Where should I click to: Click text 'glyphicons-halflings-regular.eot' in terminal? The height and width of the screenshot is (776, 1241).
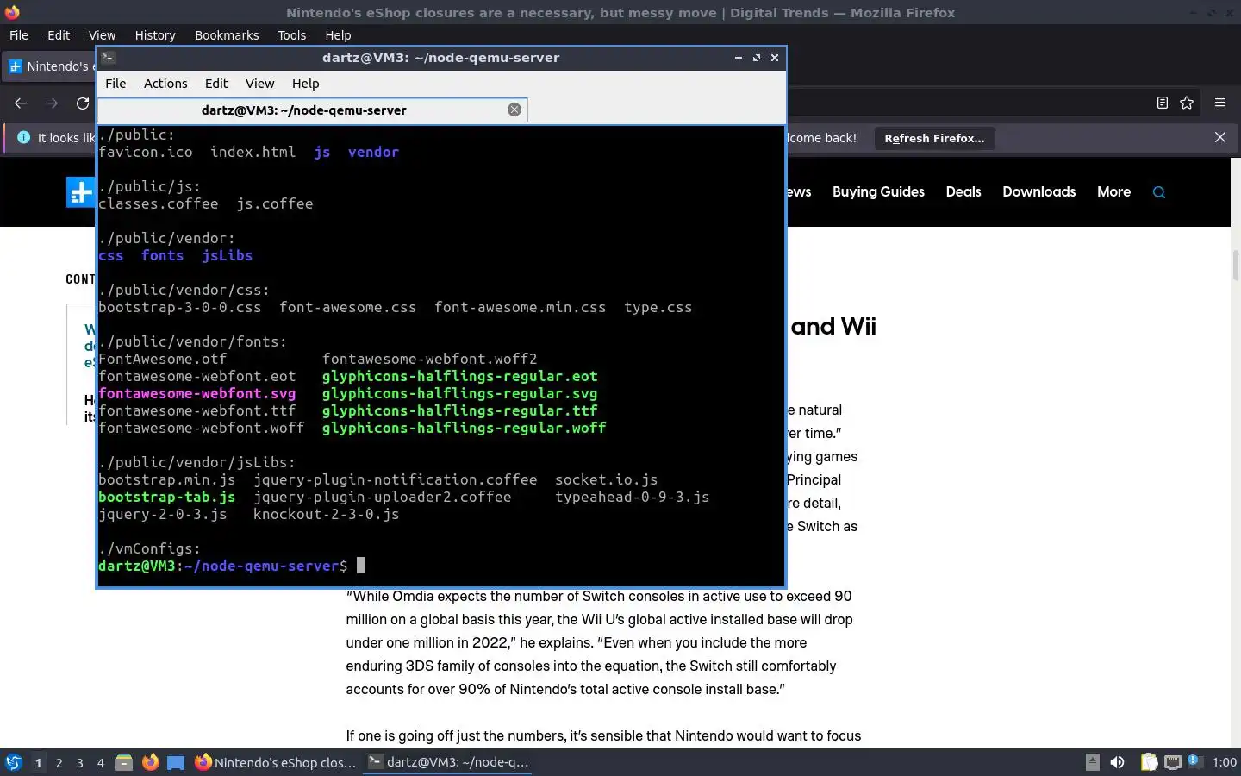[459, 376]
